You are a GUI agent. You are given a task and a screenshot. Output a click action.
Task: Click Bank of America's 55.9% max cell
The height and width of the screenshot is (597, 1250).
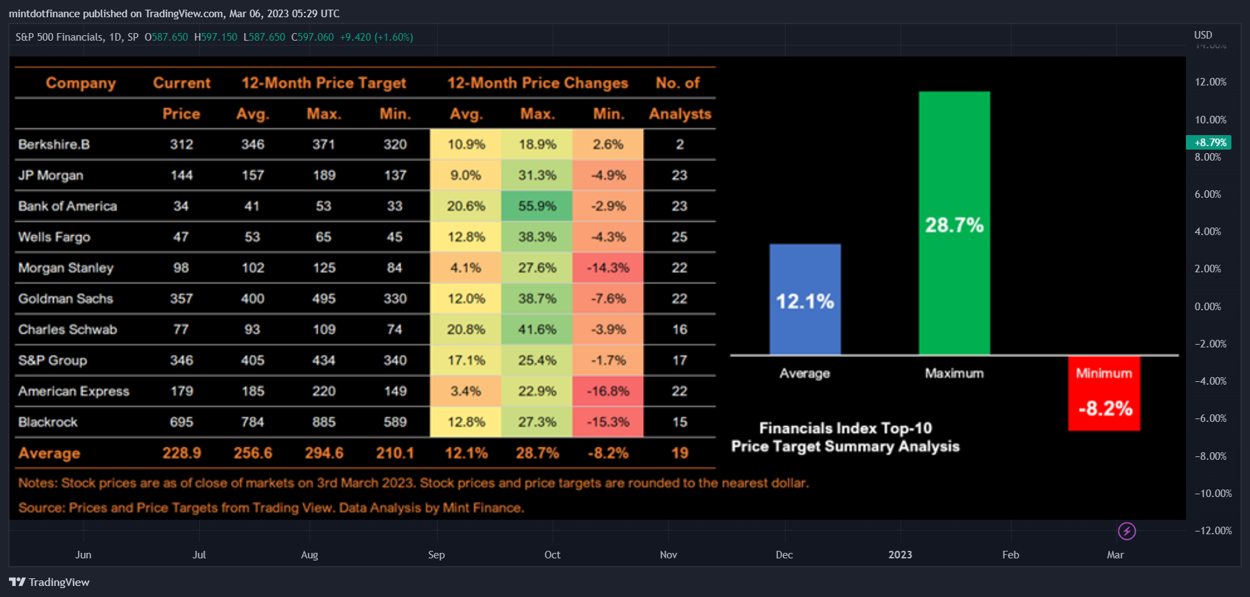pyautogui.click(x=537, y=206)
